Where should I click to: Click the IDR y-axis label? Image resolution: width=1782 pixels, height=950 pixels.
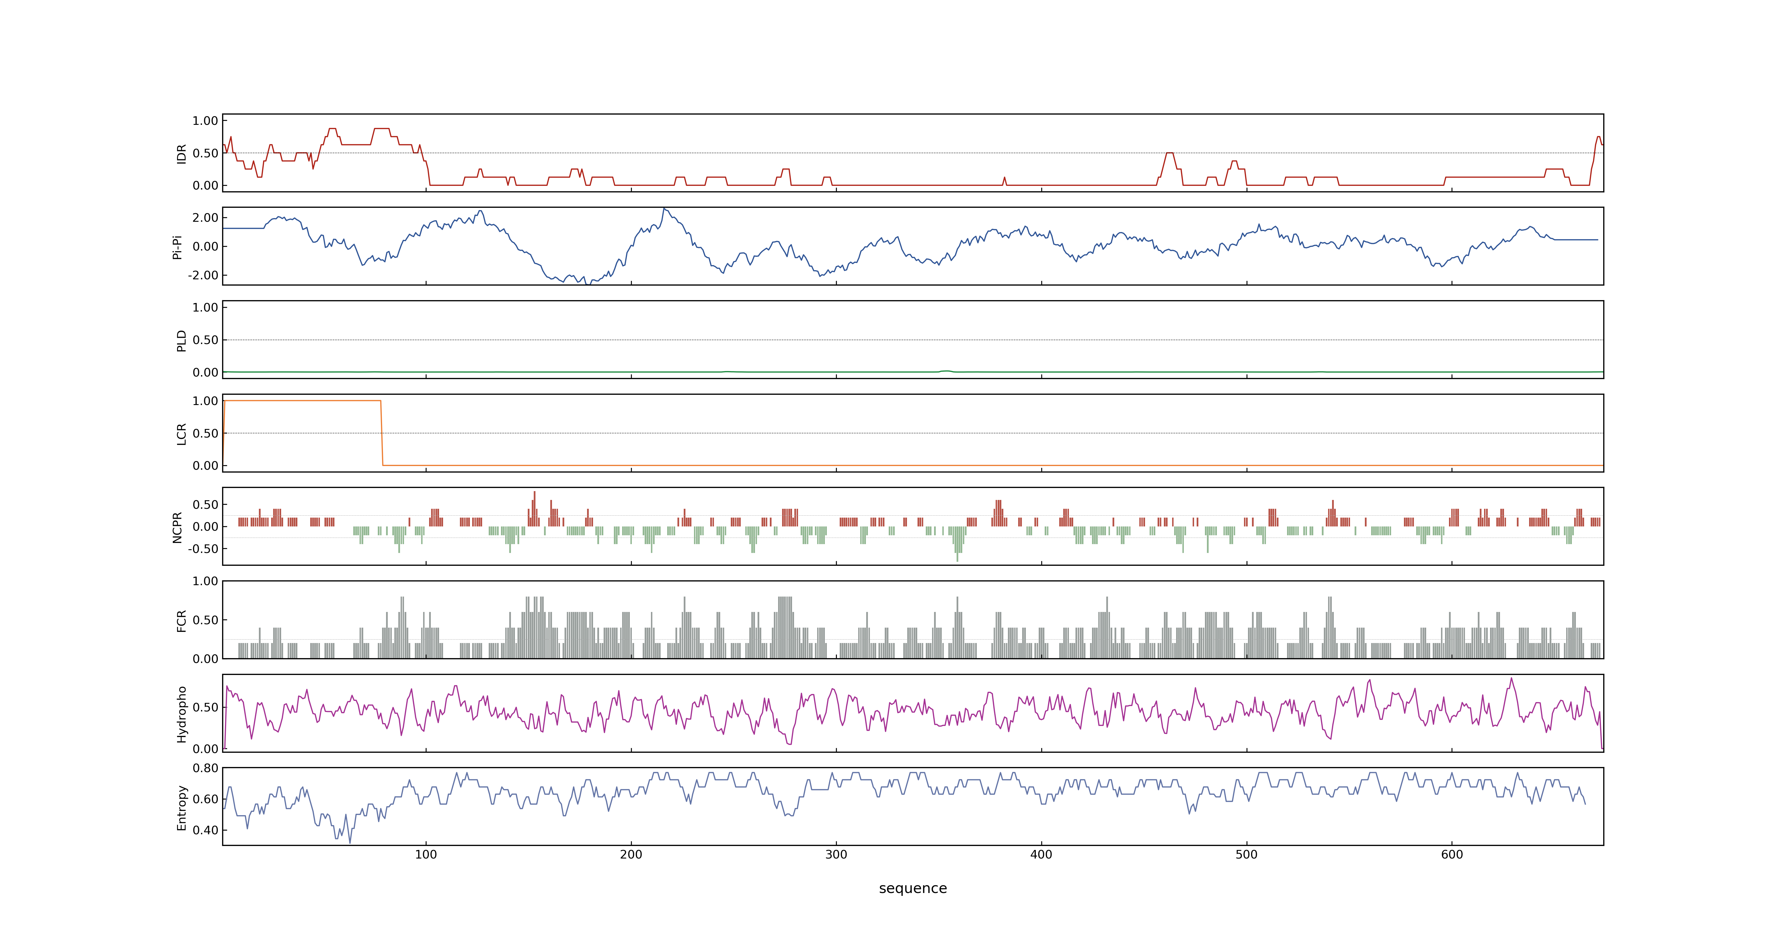click(181, 154)
